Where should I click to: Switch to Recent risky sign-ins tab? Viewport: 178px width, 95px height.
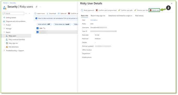click(x=98, y=16)
